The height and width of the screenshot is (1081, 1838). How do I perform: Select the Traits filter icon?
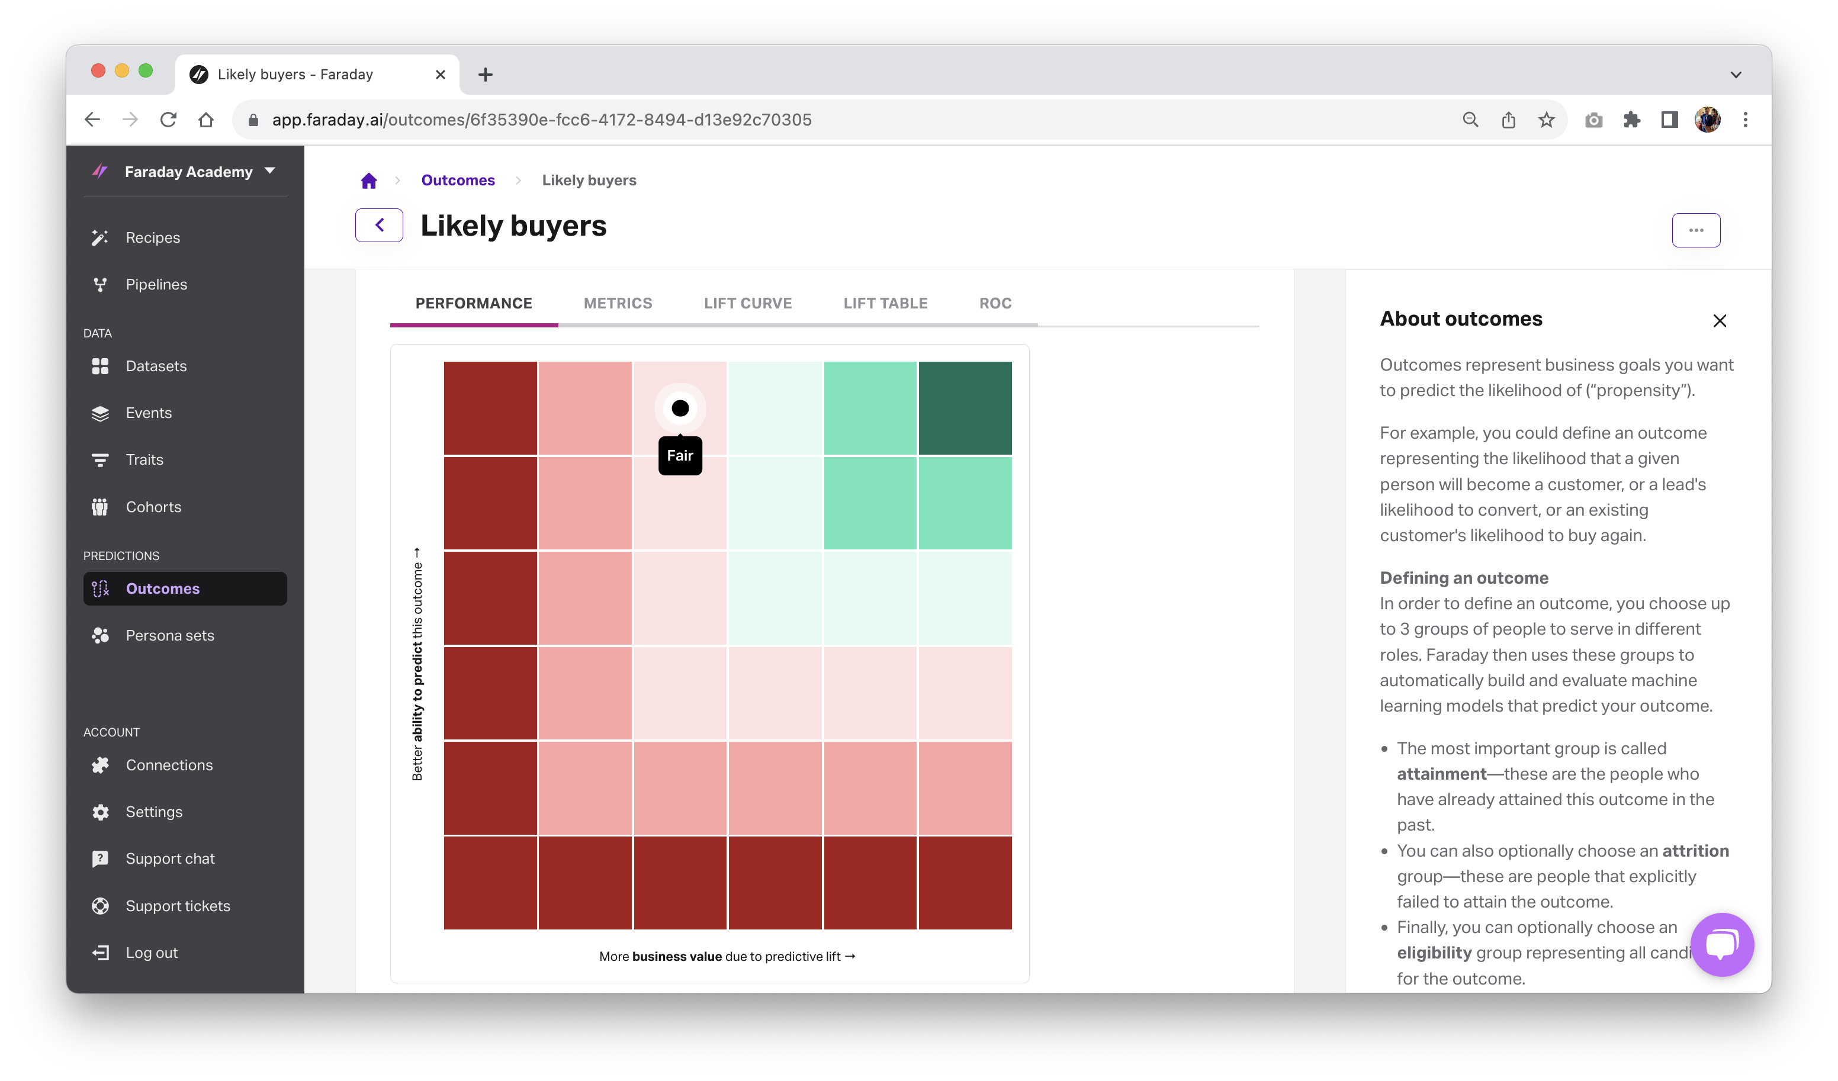point(100,460)
